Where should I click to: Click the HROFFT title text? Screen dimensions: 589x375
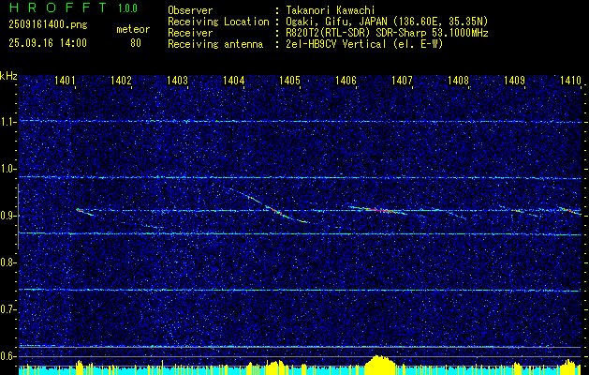[x=59, y=7]
